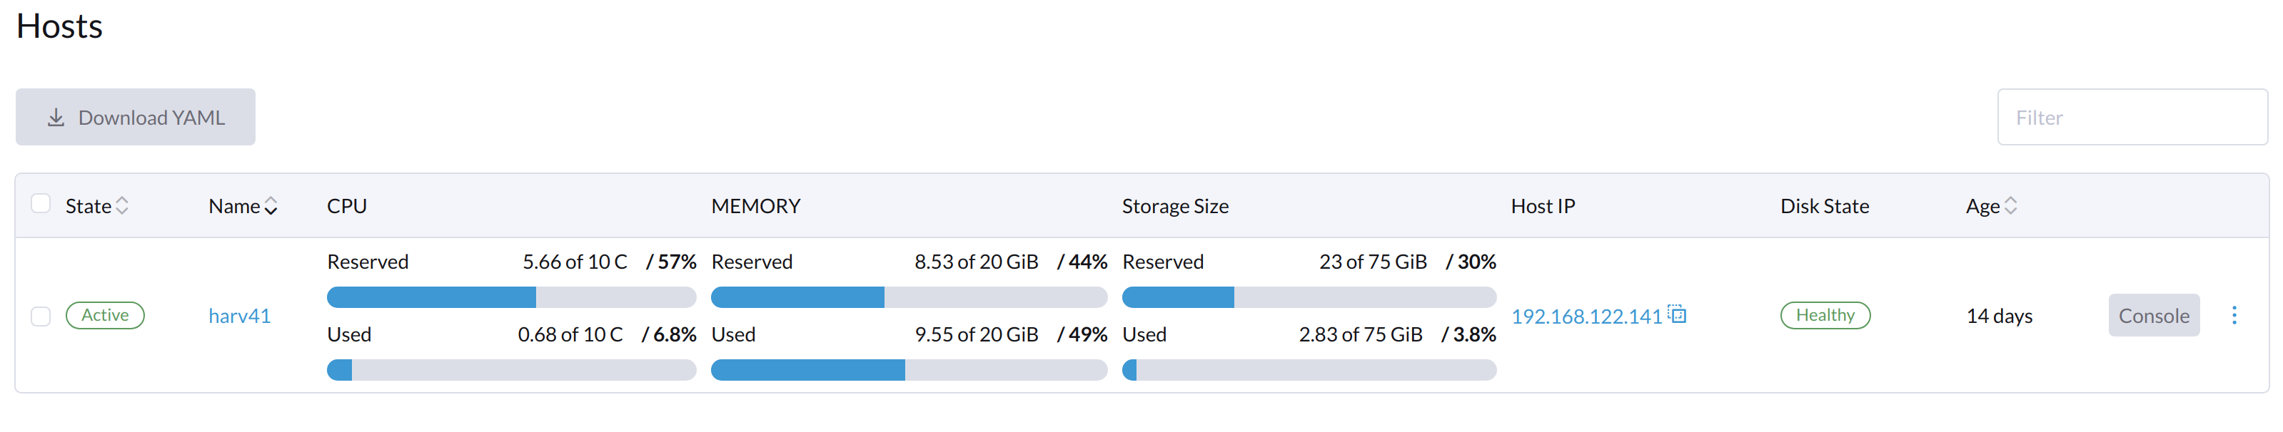The image size is (2283, 432).
Task: Click the CPU Reserved 57% progress bar
Action: 511,297
